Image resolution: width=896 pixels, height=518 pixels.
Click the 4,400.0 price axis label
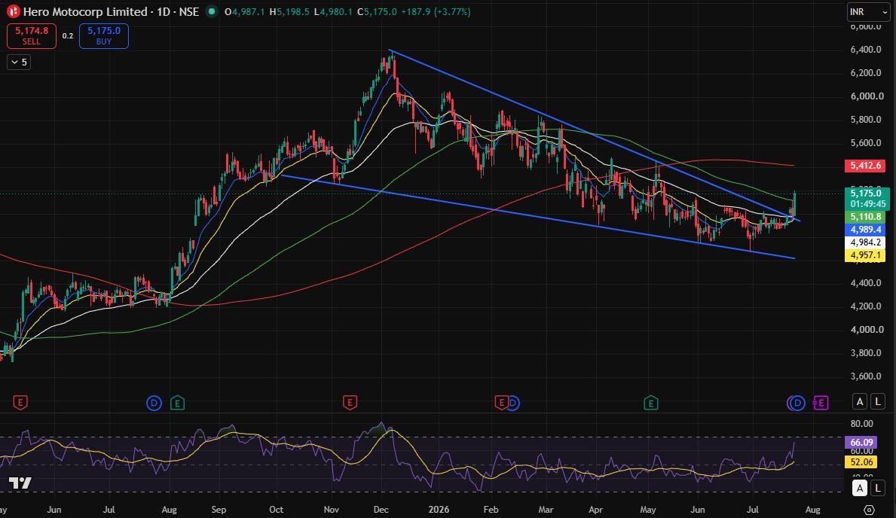pyautogui.click(x=867, y=283)
